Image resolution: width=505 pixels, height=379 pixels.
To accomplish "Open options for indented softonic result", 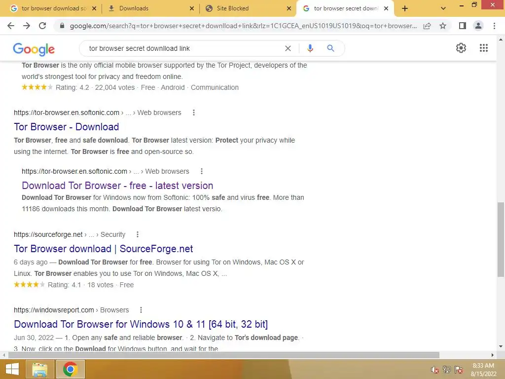I will tap(202, 171).
